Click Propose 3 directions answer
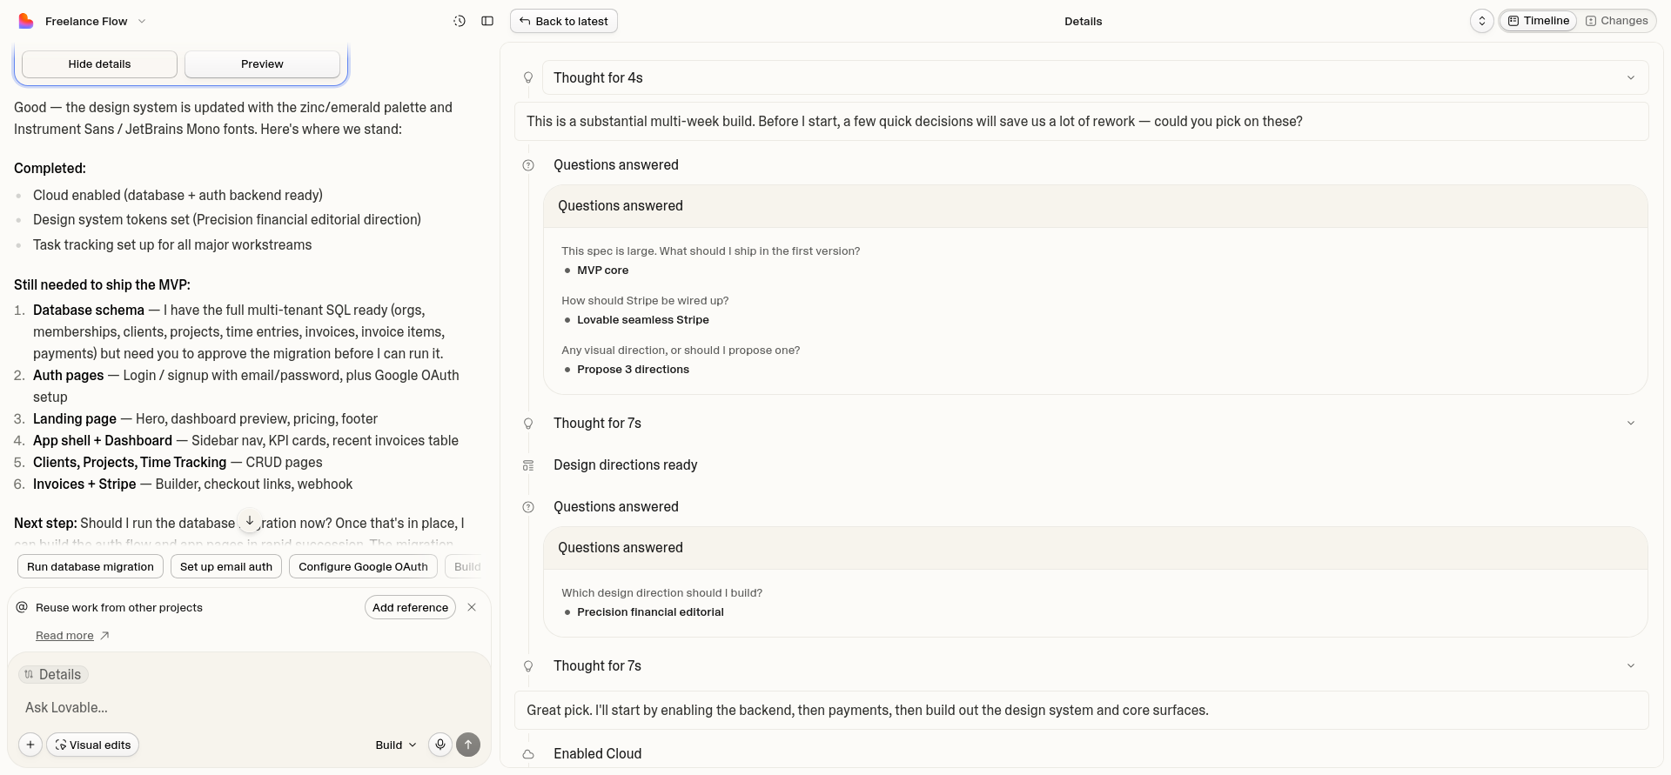The width and height of the screenshot is (1671, 775). click(633, 370)
